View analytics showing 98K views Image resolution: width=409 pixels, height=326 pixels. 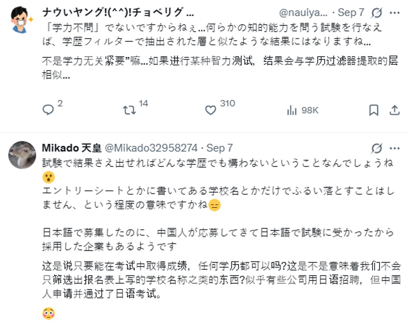pyautogui.click(x=292, y=110)
